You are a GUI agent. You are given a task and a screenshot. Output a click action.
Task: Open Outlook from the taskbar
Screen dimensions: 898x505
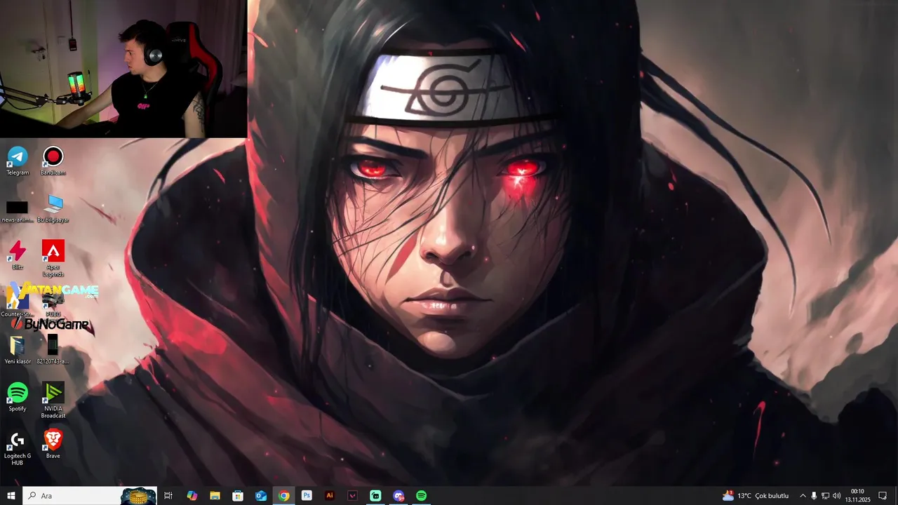pyautogui.click(x=261, y=496)
